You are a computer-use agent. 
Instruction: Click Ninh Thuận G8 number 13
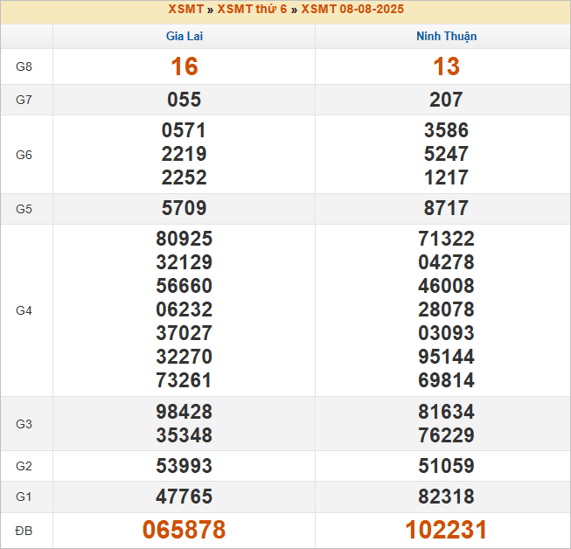click(x=447, y=66)
